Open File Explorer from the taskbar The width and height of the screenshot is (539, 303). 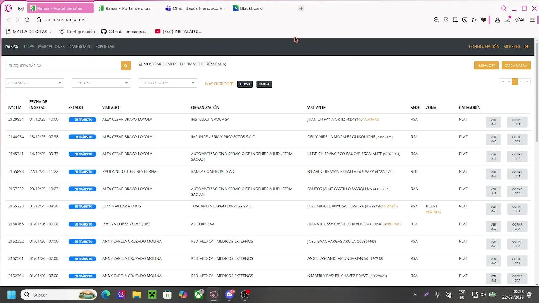point(136,295)
